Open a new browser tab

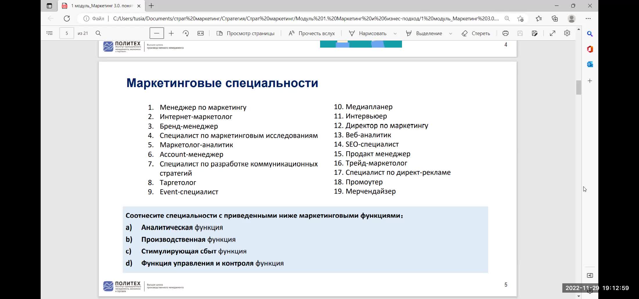click(151, 6)
